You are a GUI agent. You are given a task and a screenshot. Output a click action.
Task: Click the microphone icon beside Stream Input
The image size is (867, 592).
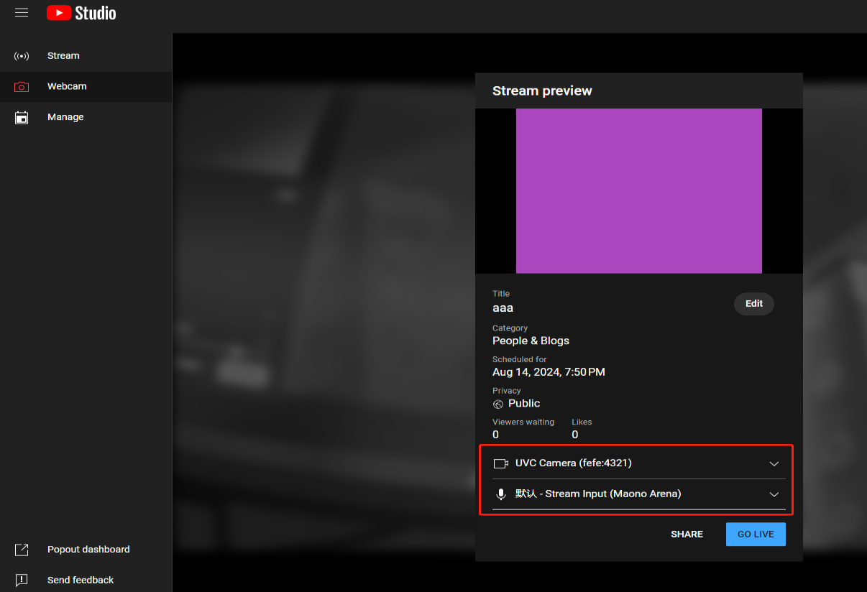point(500,494)
